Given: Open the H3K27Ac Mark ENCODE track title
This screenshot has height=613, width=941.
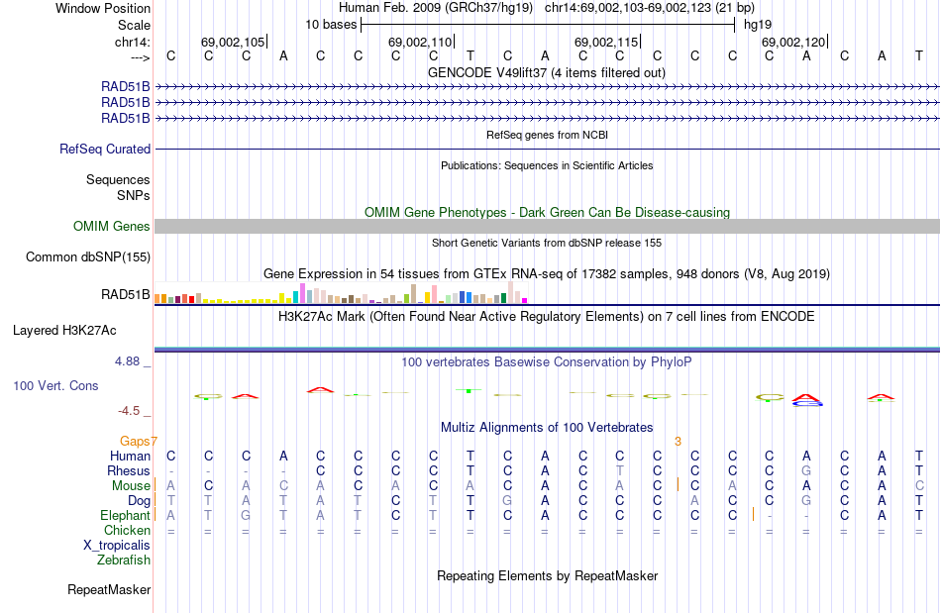Looking at the screenshot, I should 547,316.
